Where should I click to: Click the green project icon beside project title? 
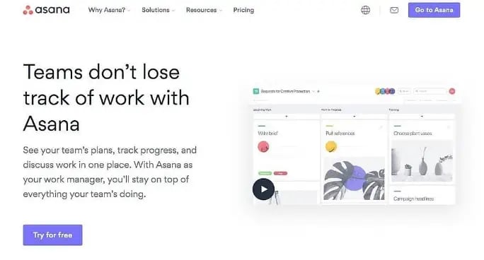[256, 91]
